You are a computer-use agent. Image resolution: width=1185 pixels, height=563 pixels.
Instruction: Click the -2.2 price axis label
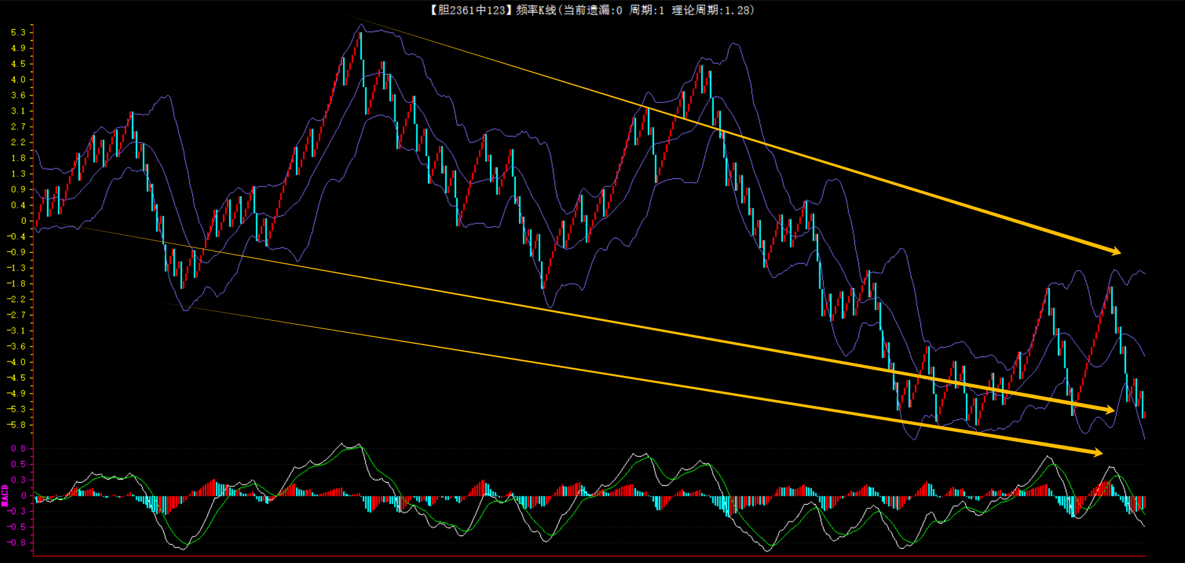pos(16,299)
